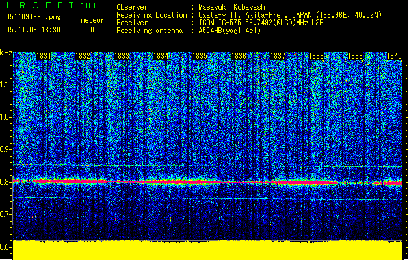Click the 1833 time marker
The width and height of the screenshot is (409, 260).
122,56
